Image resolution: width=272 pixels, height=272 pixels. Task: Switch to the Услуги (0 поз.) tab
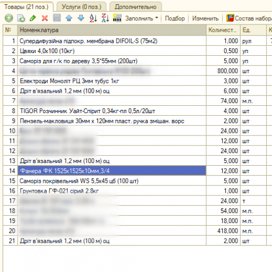tap(82, 7)
